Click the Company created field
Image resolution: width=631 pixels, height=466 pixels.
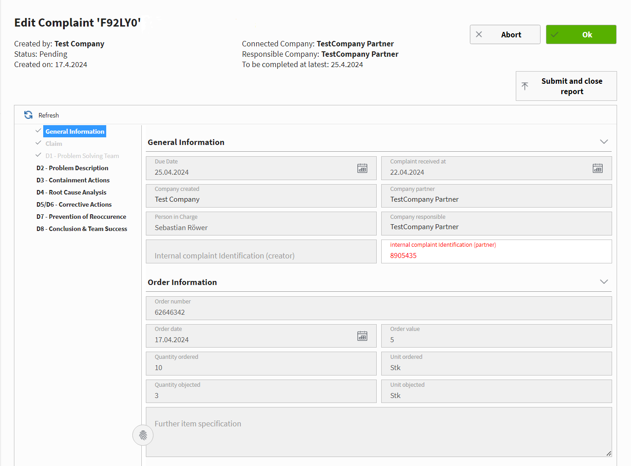point(261,196)
